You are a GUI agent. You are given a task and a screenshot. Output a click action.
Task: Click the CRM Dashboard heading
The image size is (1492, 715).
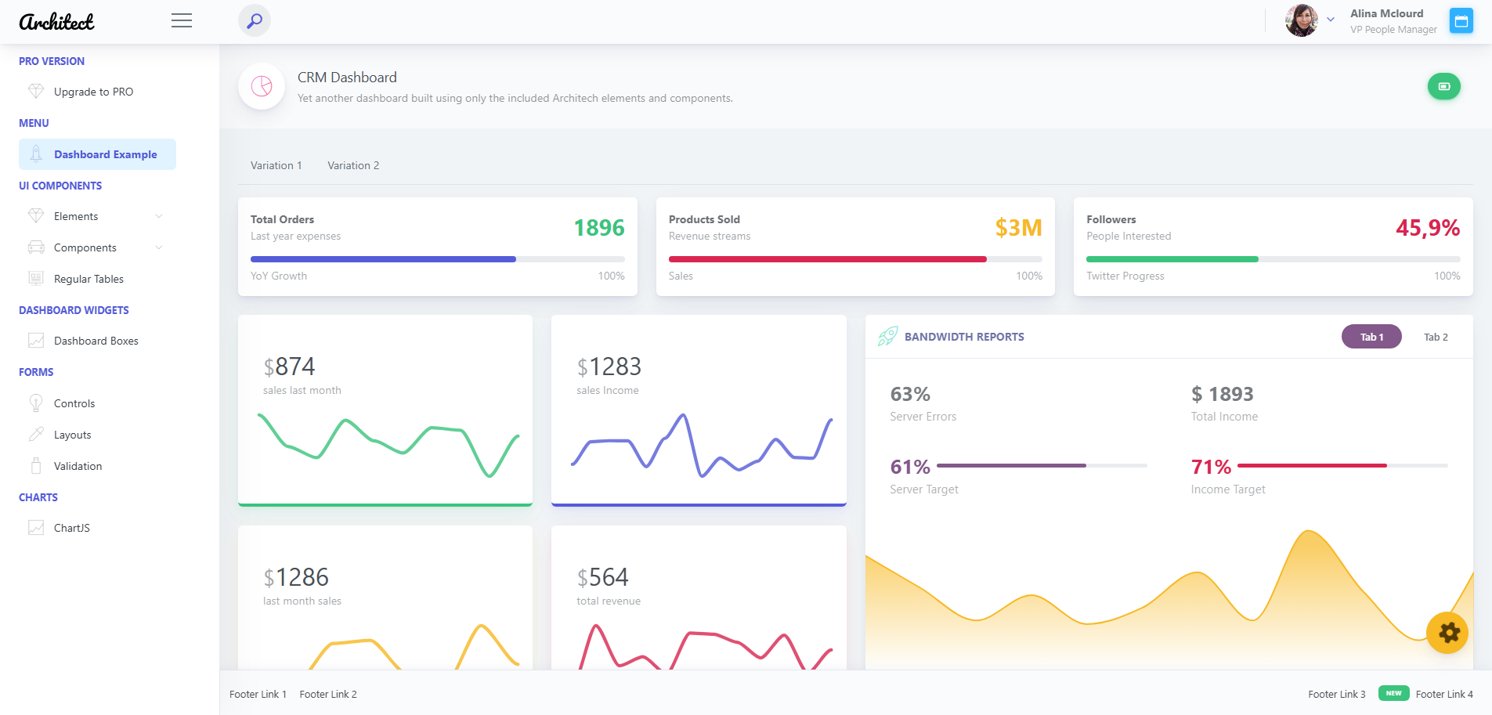pyautogui.click(x=347, y=78)
